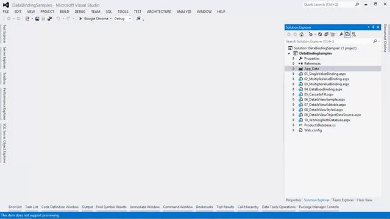Open the HELP menu
This screenshot has width=390, height=219.
221,12
